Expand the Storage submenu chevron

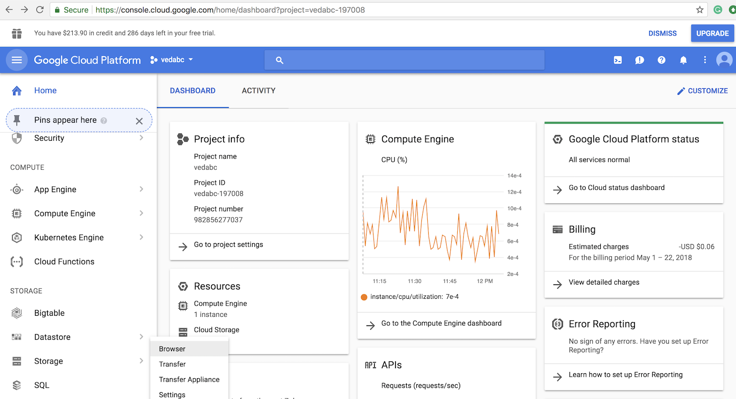pyautogui.click(x=141, y=361)
